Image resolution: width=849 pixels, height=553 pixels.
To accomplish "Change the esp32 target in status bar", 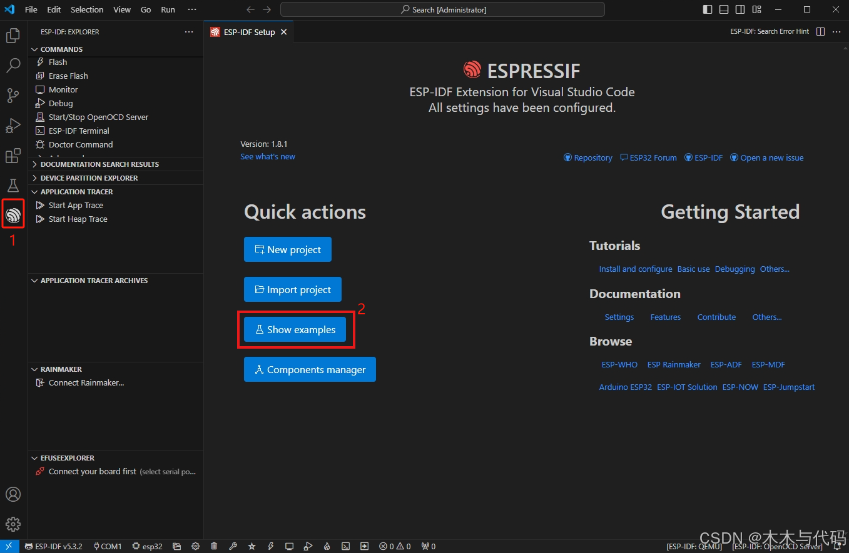I will pos(147,546).
